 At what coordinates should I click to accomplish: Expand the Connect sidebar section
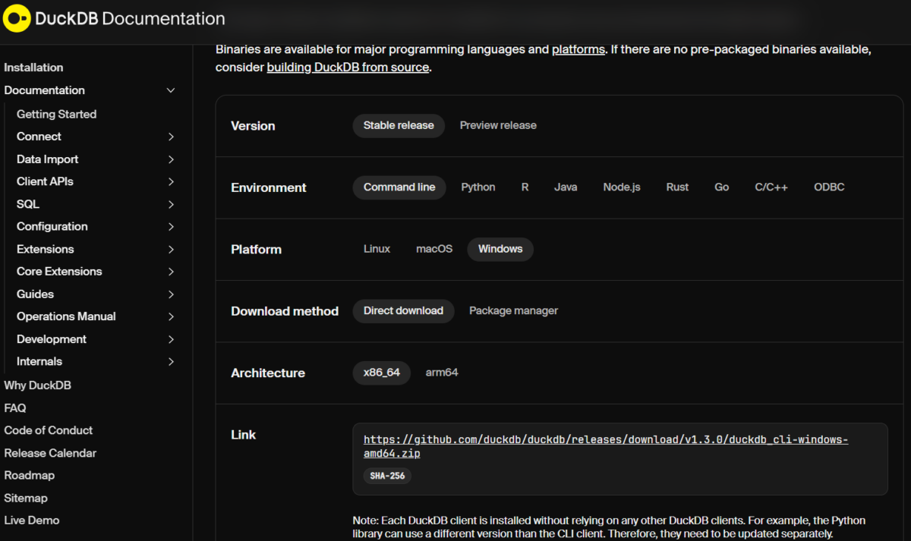click(x=171, y=137)
